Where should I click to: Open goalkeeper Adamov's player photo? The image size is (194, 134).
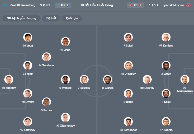pos(9,80)
